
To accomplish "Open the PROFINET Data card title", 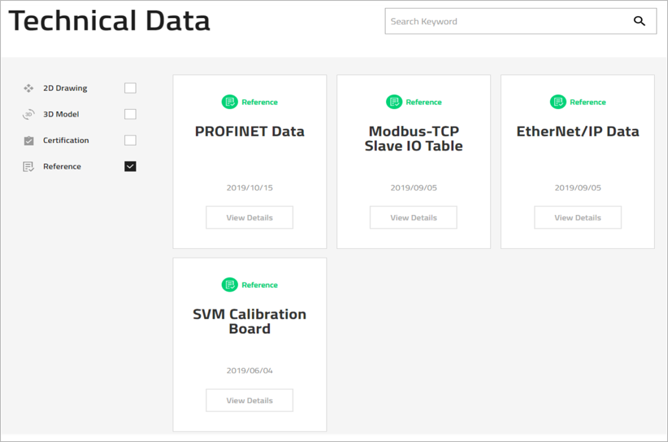I will tap(249, 132).
